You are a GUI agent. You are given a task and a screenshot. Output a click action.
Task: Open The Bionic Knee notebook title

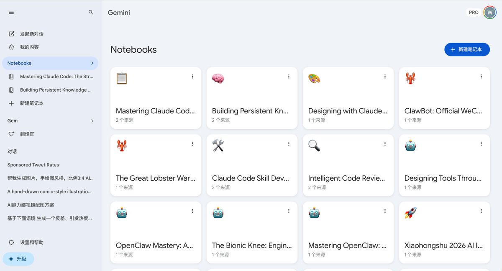(252, 245)
